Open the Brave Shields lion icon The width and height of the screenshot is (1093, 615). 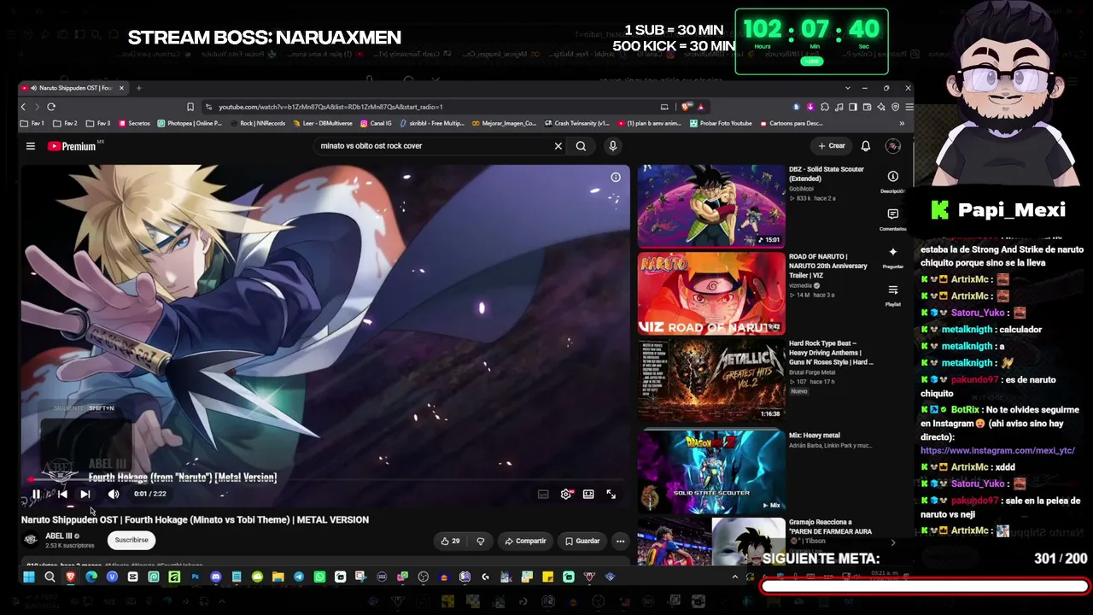[686, 107]
